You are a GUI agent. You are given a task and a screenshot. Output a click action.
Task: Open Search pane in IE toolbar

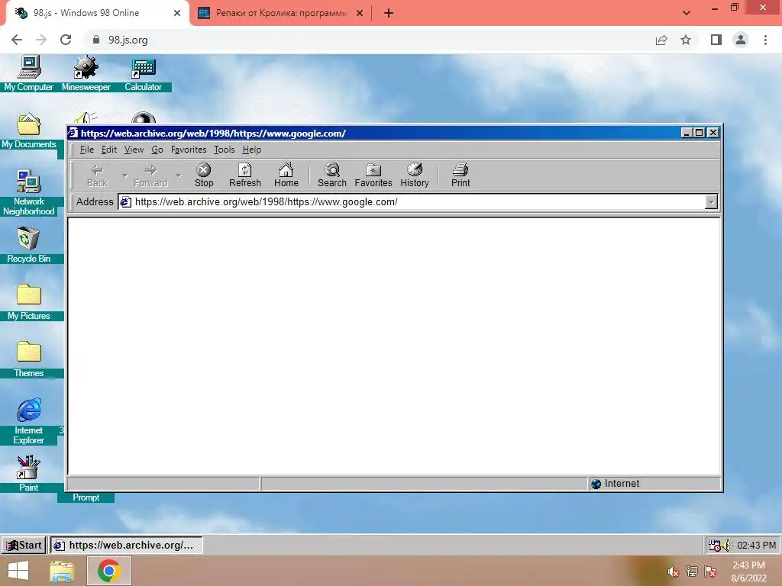click(331, 175)
